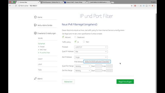Click into the IPv6 Adresse field
The image size is (165, 93).
(97, 61)
